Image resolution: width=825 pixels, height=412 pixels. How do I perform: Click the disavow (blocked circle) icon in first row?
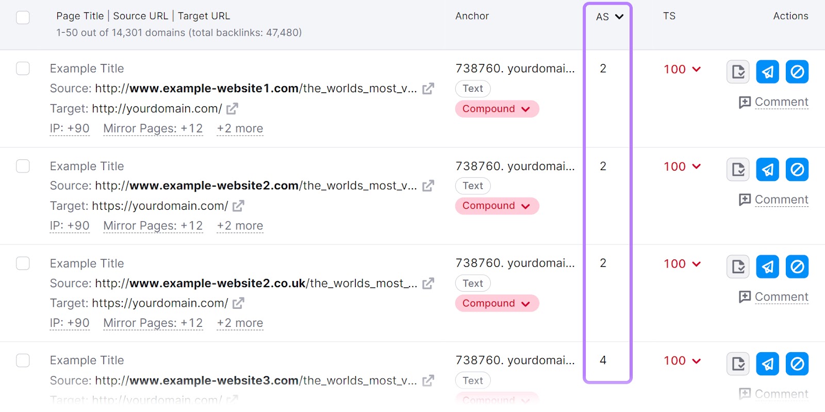tap(797, 72)
